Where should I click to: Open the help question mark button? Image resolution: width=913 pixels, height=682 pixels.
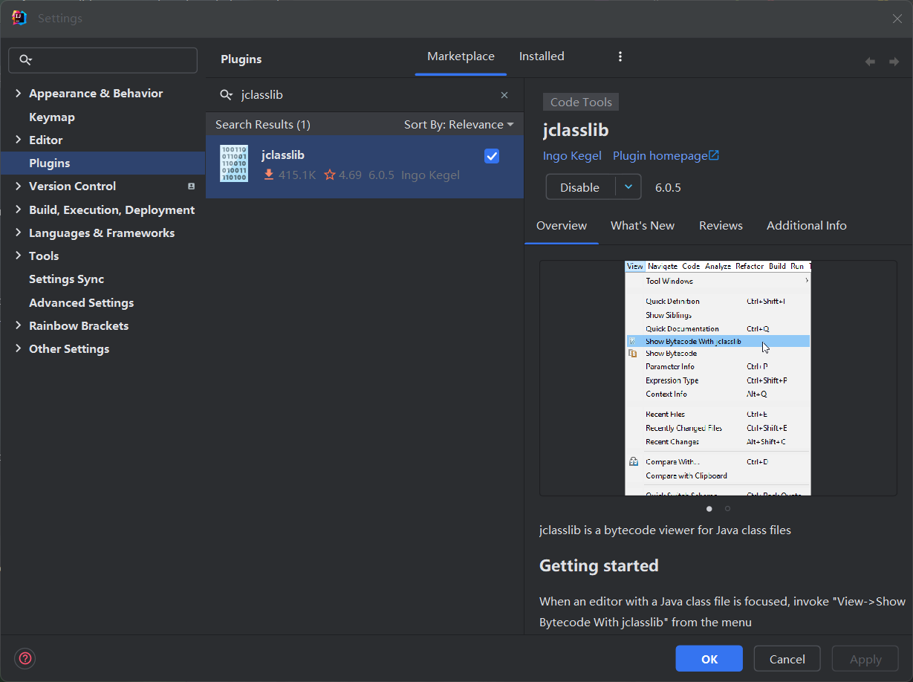25,657
